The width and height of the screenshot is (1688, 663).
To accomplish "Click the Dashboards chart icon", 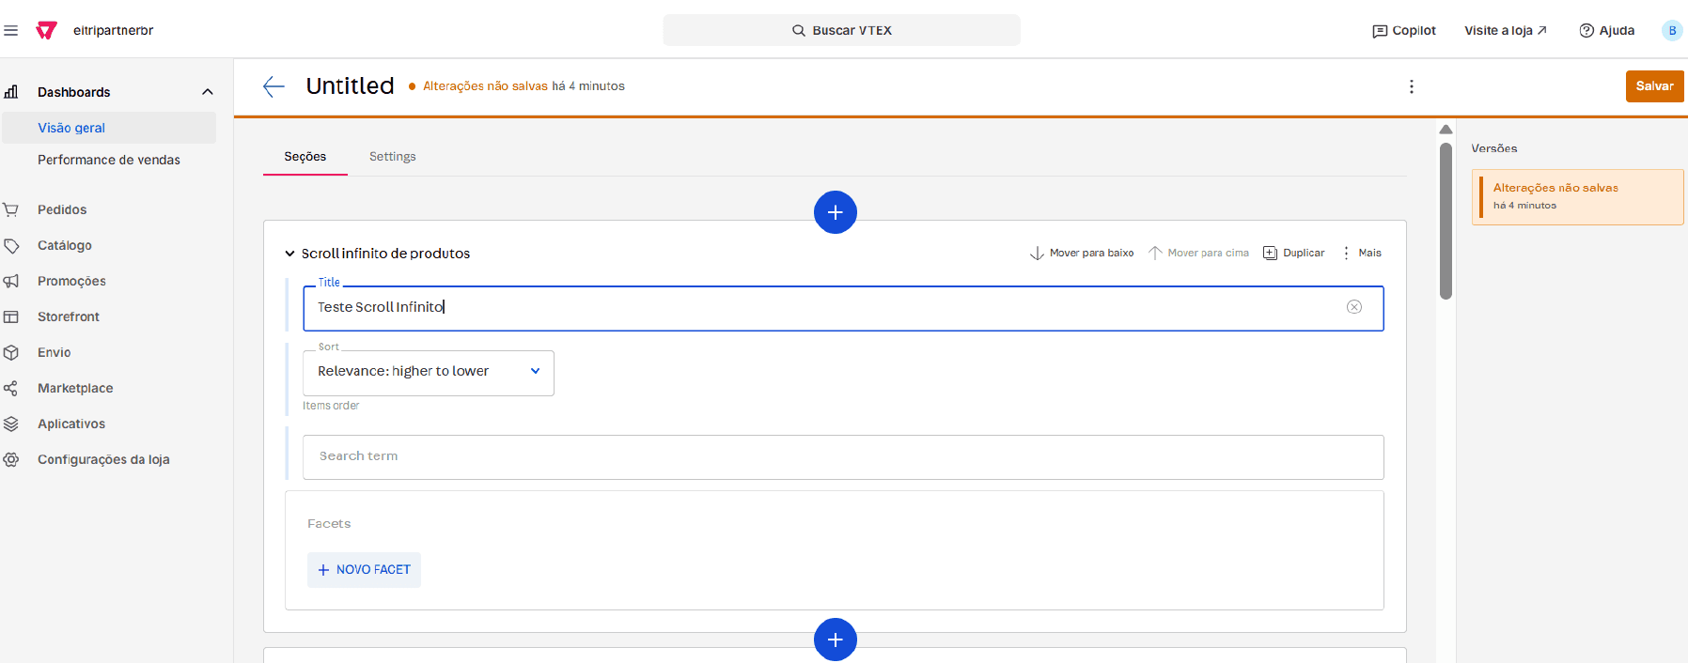I will coord(11,92).
